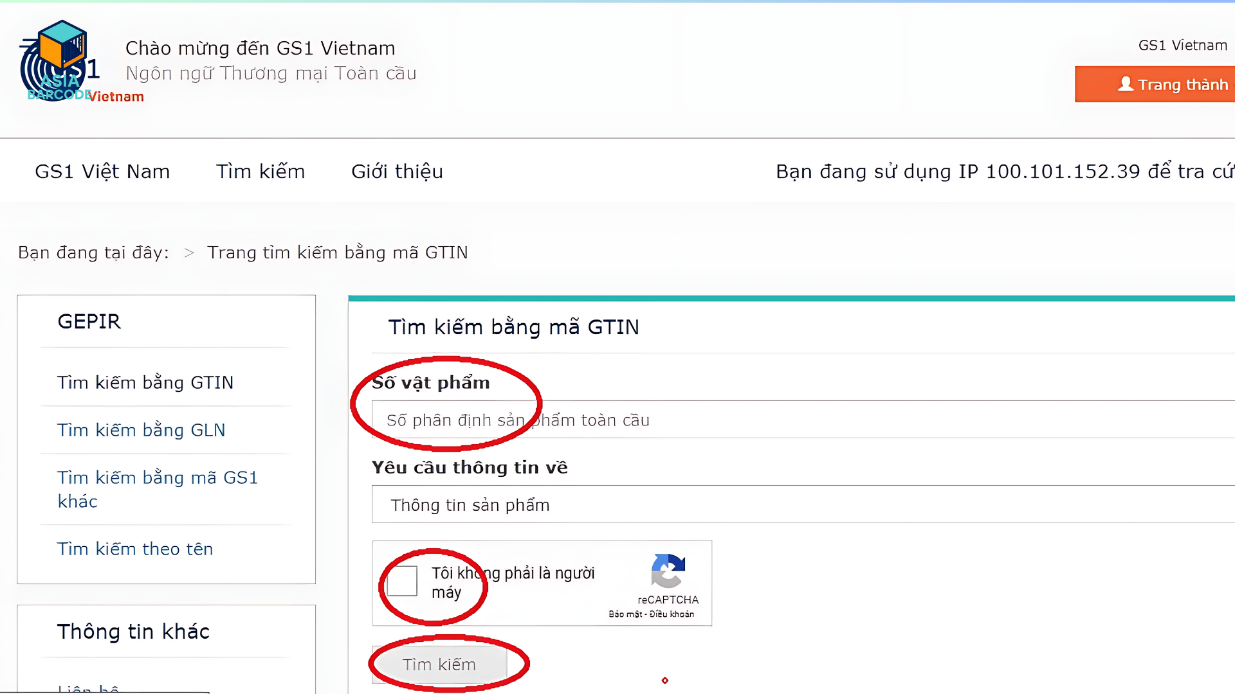Open the 'Giới thiệu' menu item
Image resolution: width=1235 pixels, height=694 pixels.
click(x=397, y=171)
